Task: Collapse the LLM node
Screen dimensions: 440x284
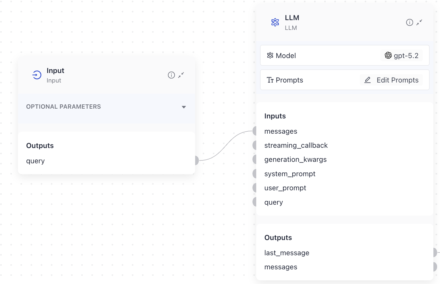Action: [x=419, y=22]
